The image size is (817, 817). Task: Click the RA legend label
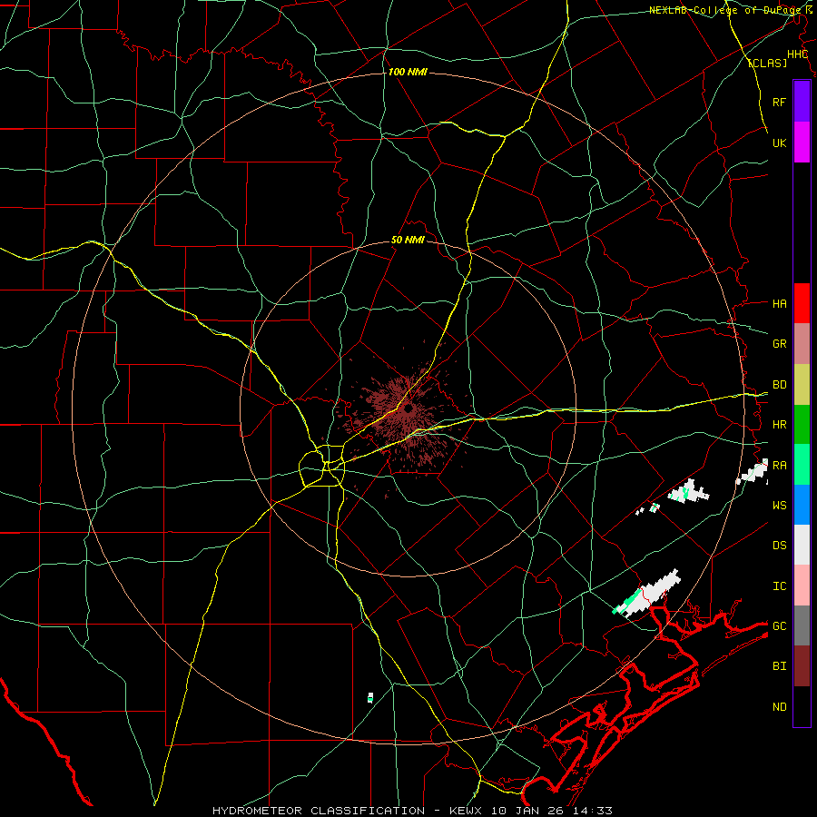click(x=779, y=465)
